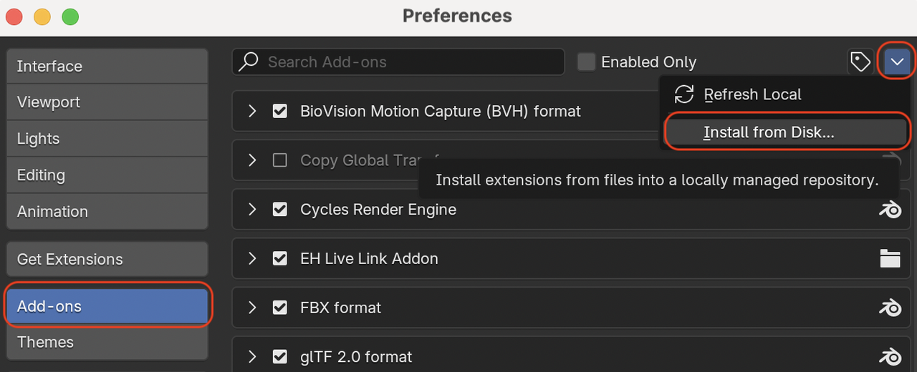
Task: Click the refresh arrows icon beside Refresh Local
Action: click(685, 94)
